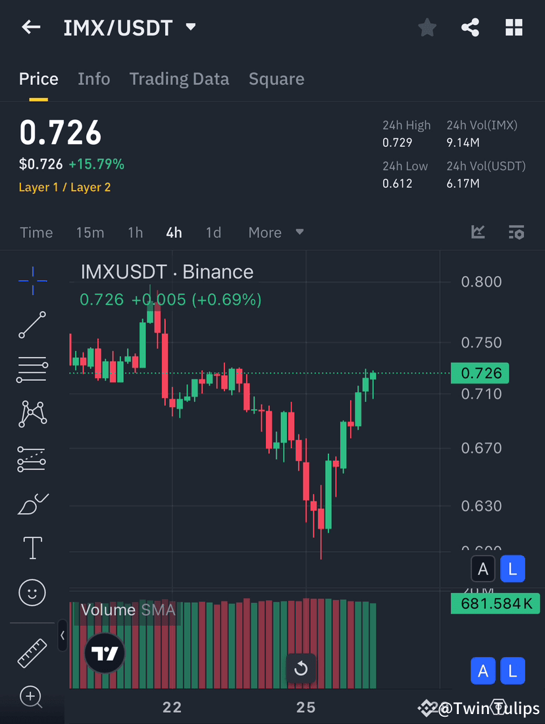The height and width of the screenshot is (724, 545).
Task: Open the emoji sticker tool
Action: tap(32, 592)
